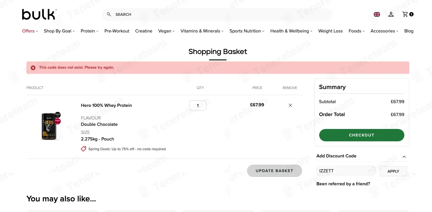Open the Offers menu
The height and width of the screenshot is (212, 432).
pos(30,31)
